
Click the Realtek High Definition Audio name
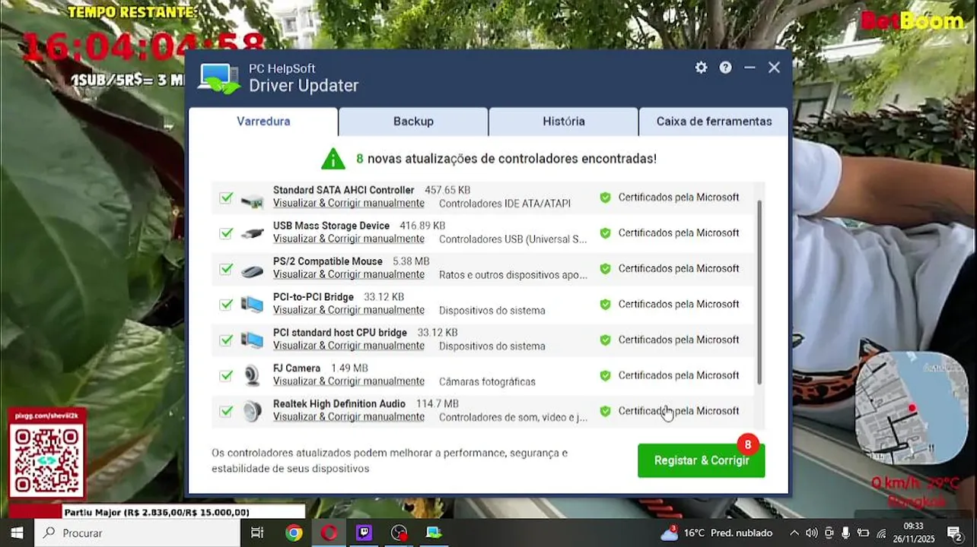(x=339, y=403)
